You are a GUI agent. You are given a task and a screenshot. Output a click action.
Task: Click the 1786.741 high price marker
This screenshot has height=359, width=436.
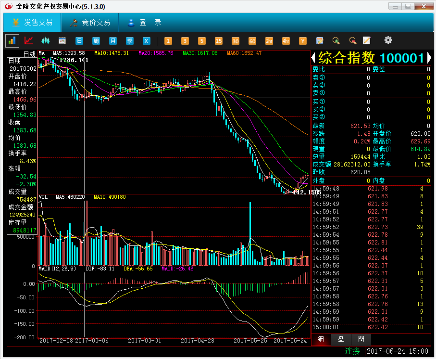tap(74, 60)
